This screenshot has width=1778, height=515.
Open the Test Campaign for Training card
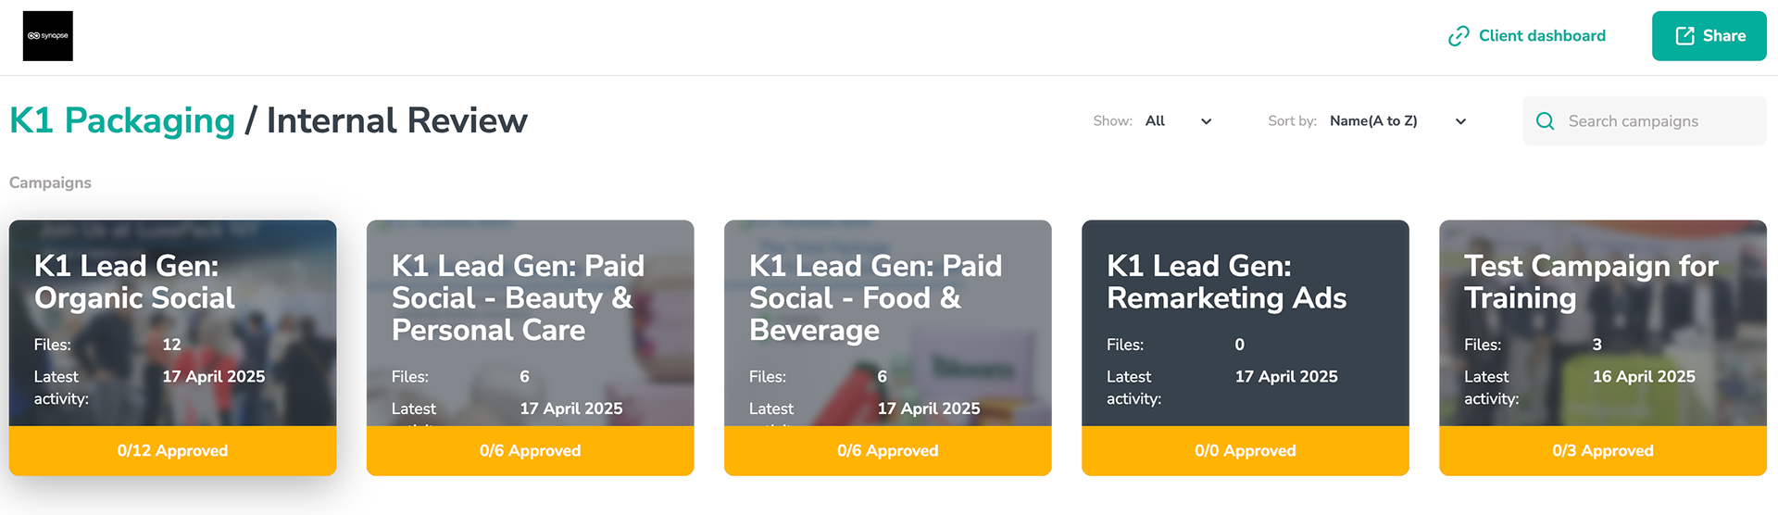tap(1603, 323)
